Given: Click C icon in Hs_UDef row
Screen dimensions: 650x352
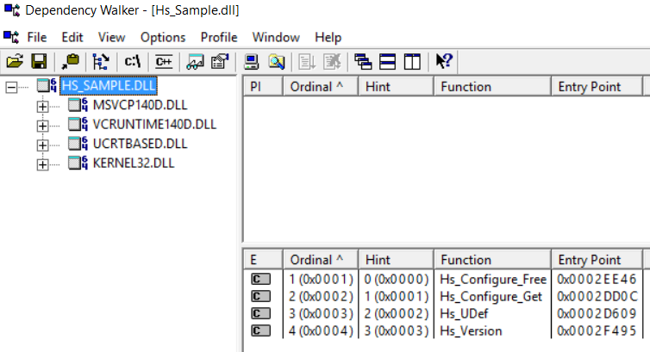Looking at the screenshot, I should (x=260, y=313).
